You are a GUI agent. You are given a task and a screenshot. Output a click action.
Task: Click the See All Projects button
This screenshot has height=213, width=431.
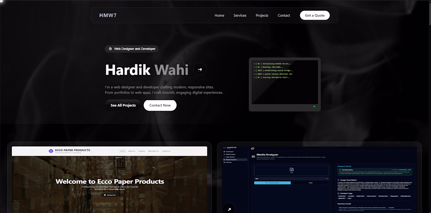coord(123,106)
